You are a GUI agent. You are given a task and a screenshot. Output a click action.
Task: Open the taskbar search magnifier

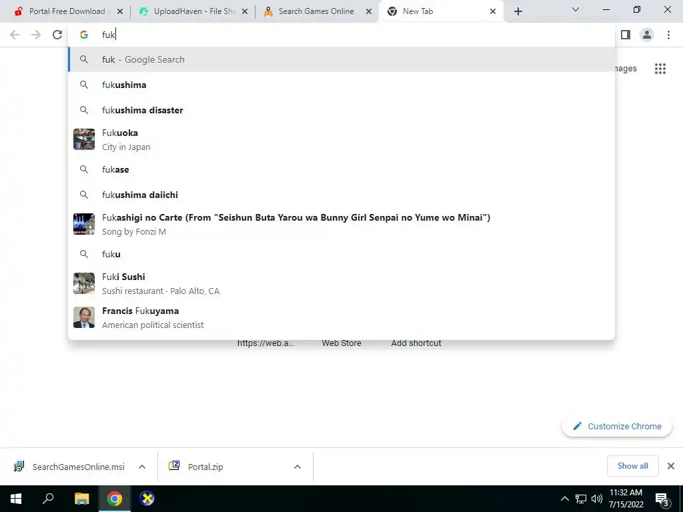pos(48,499)
